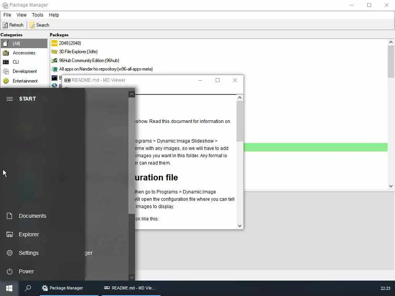This screenshot has width=395, height=296.
Task: Open Documents from the start menu
Action: click(42, 216)
